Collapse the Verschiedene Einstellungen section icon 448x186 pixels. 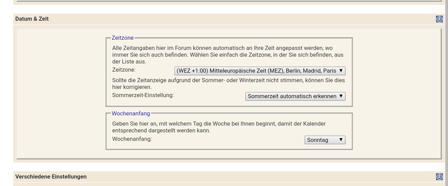(x=439, y=177)
